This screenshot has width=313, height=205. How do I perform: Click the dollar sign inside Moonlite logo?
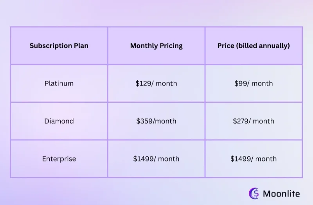tap(256, 193)
